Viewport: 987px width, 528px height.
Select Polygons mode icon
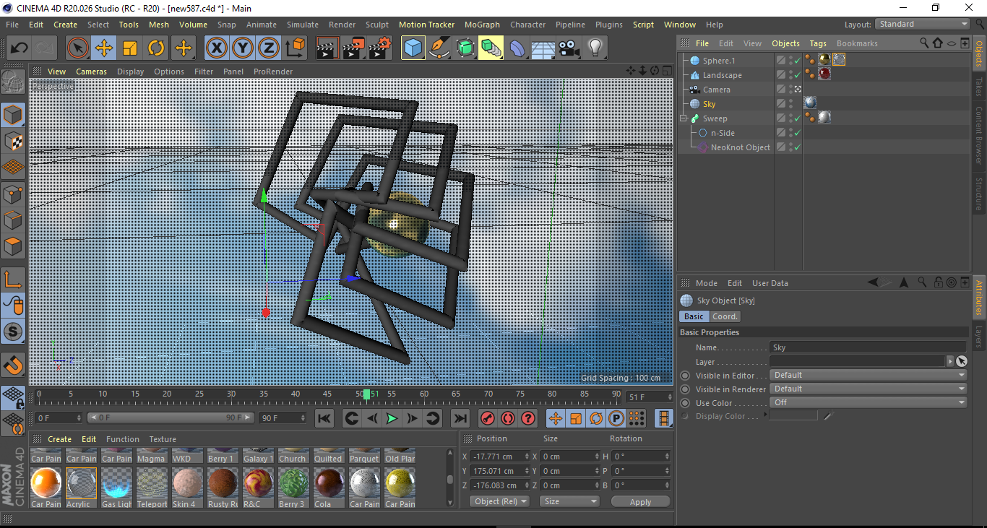coord(13,246)
